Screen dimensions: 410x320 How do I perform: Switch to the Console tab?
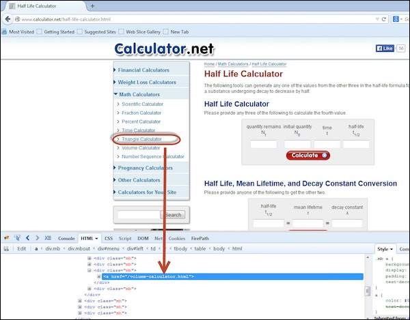(66, 238)
